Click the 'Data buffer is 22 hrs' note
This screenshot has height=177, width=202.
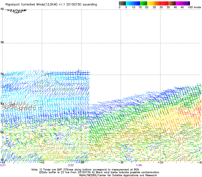click(x=99, y=172)
